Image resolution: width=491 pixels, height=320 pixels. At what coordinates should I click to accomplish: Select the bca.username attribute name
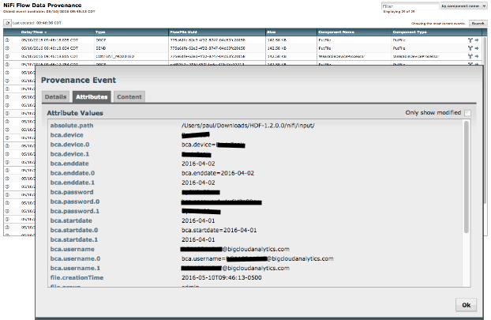coord(73,249)
